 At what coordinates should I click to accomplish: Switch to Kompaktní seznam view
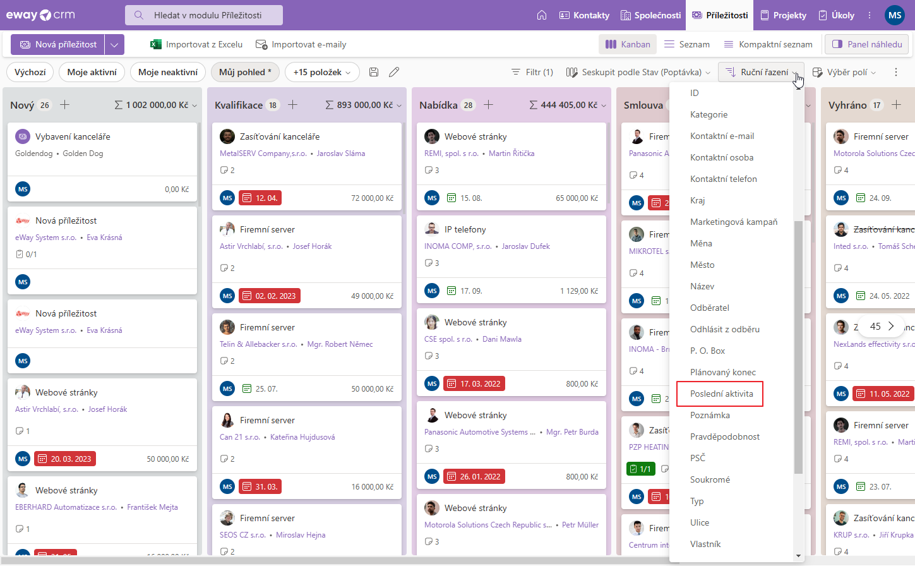[x=768, y=44]
